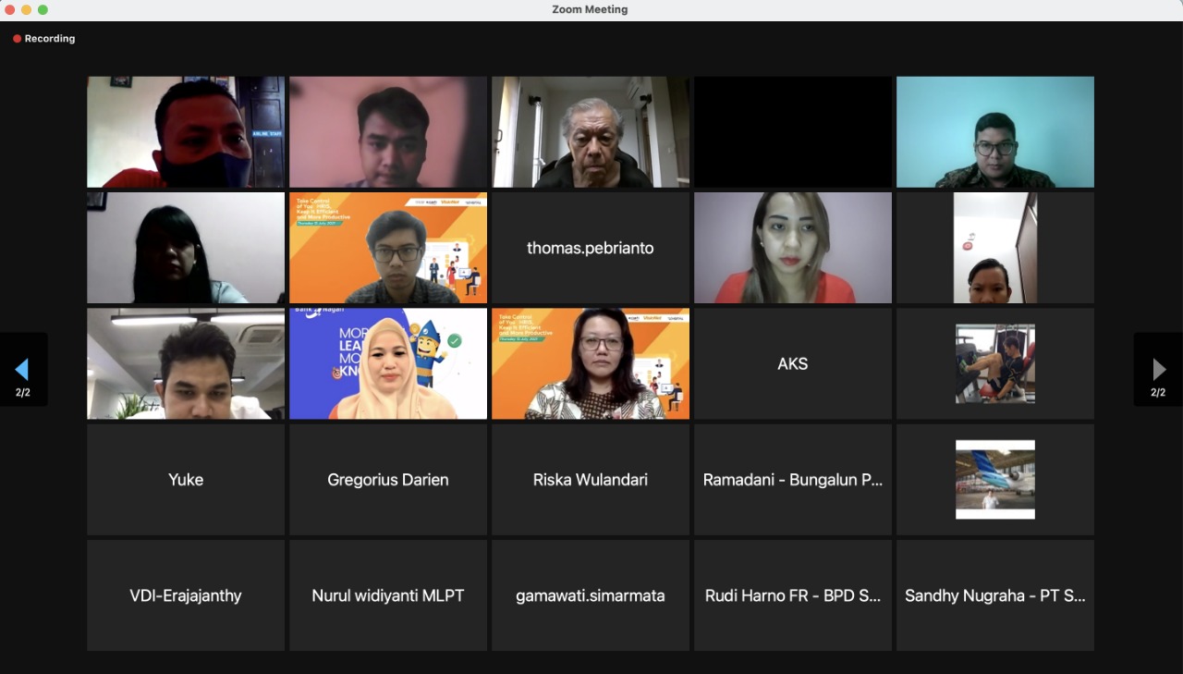
Task: Open the AKS participant tile options
Action: point(792,363)
